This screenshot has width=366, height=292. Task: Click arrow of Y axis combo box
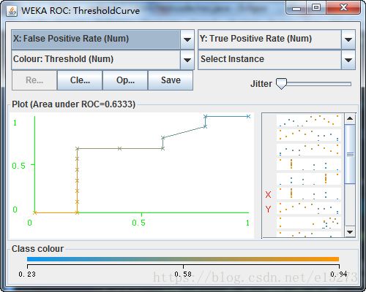pos(348,39)
